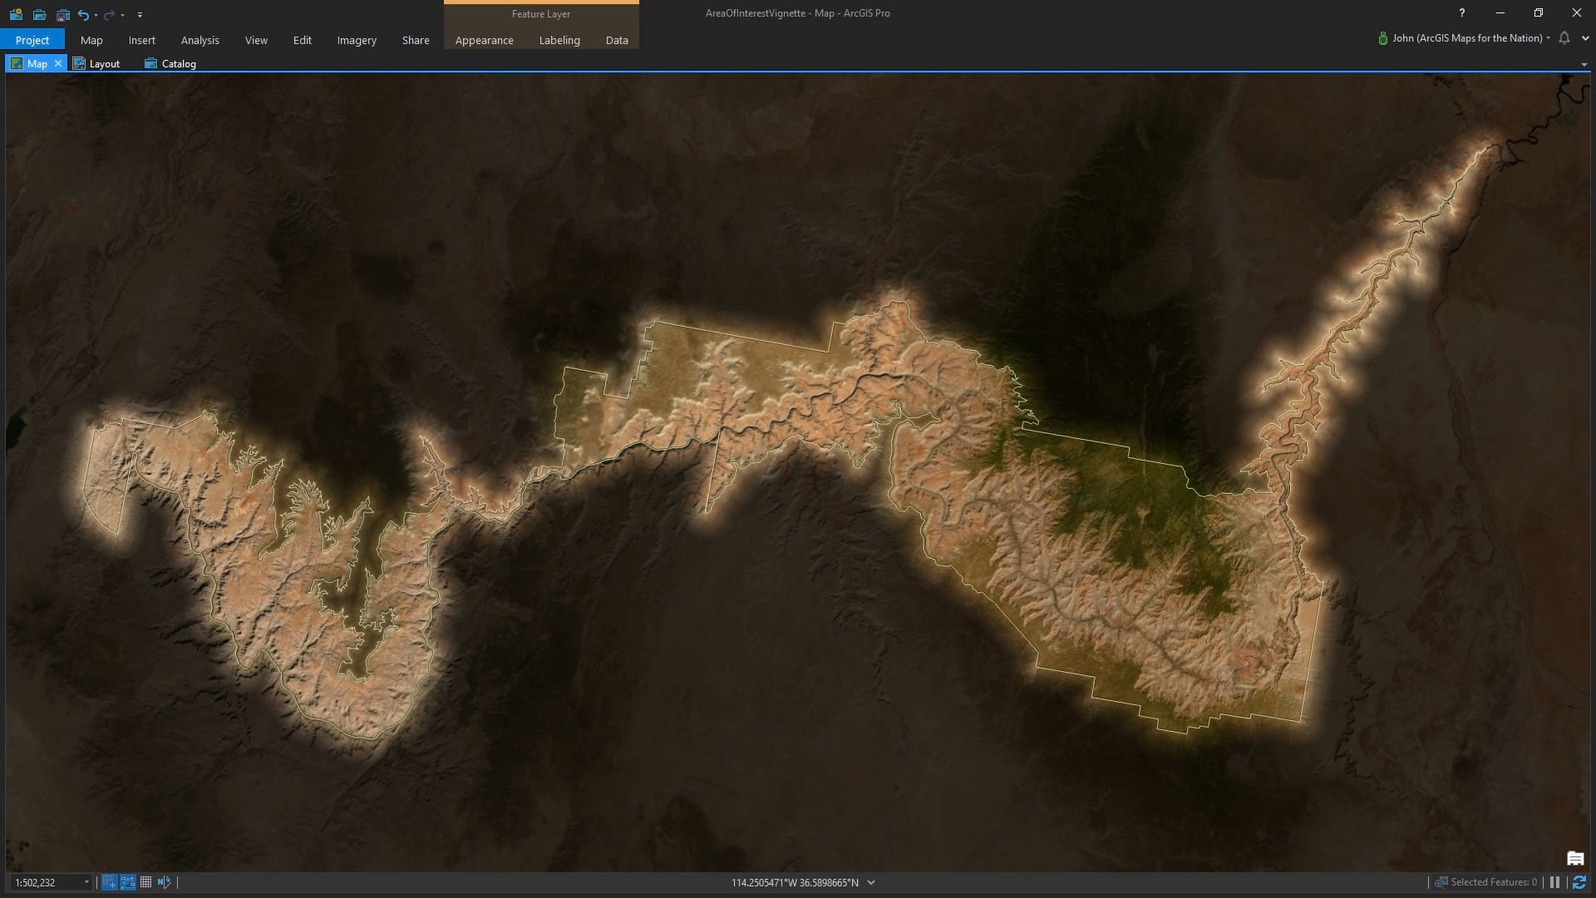Viewport: 1596px width, 898px height.
Task: Expand the map scale dropdown
Action: click(x=86, y=882)
